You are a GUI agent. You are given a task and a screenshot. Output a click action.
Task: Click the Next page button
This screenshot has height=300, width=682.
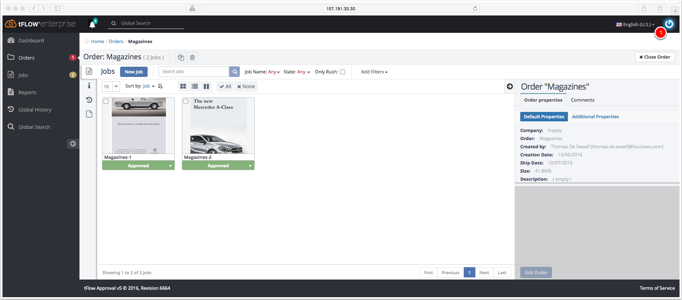tap(484, 272)
